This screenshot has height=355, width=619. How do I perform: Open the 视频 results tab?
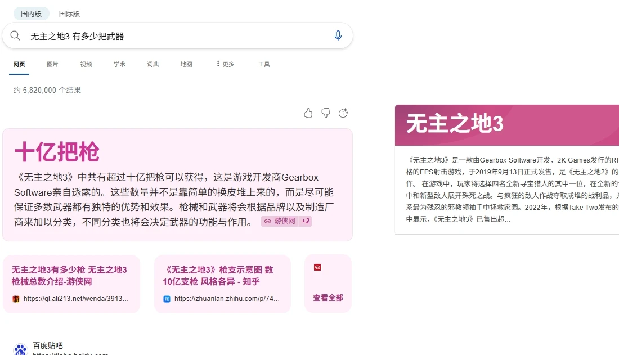86,64
